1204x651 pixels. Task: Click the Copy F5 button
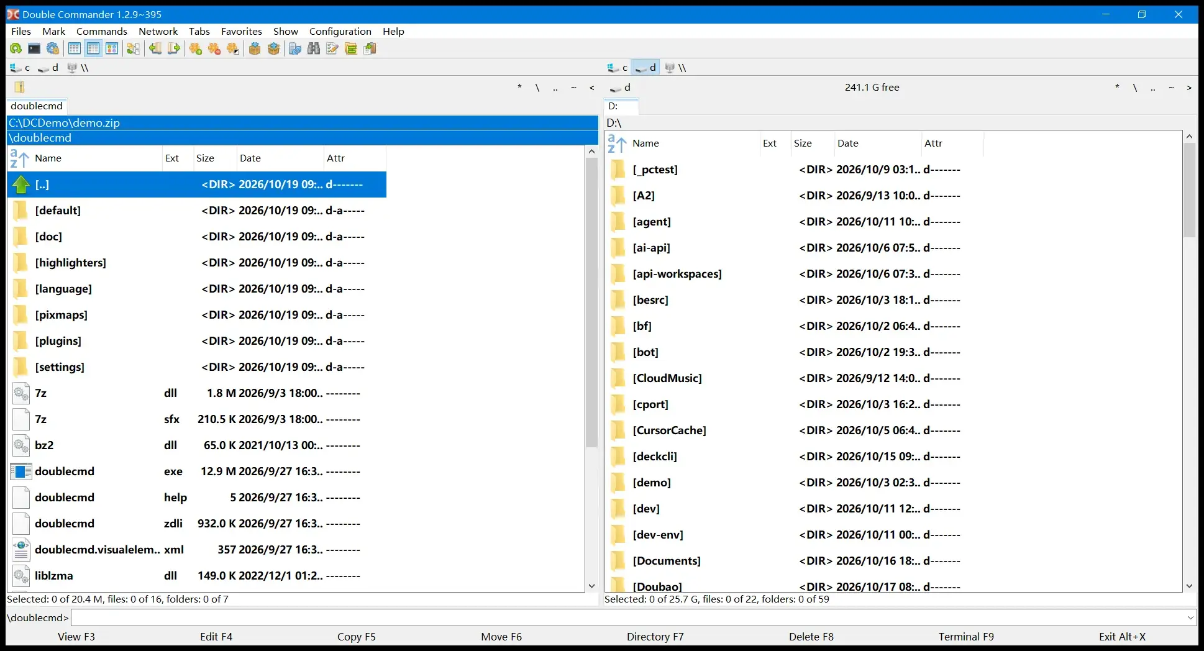click(x=357, y=637)
